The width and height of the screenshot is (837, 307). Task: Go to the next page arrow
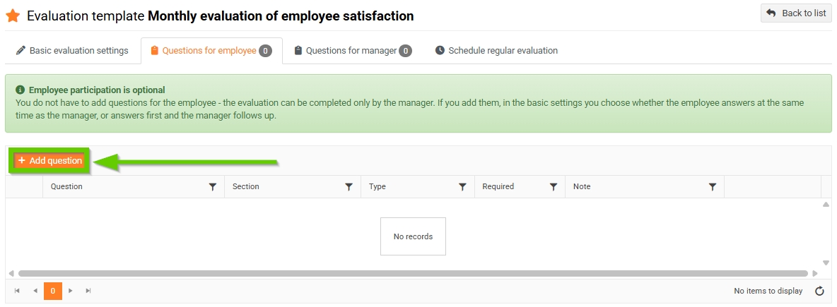(x=71, y=291)
